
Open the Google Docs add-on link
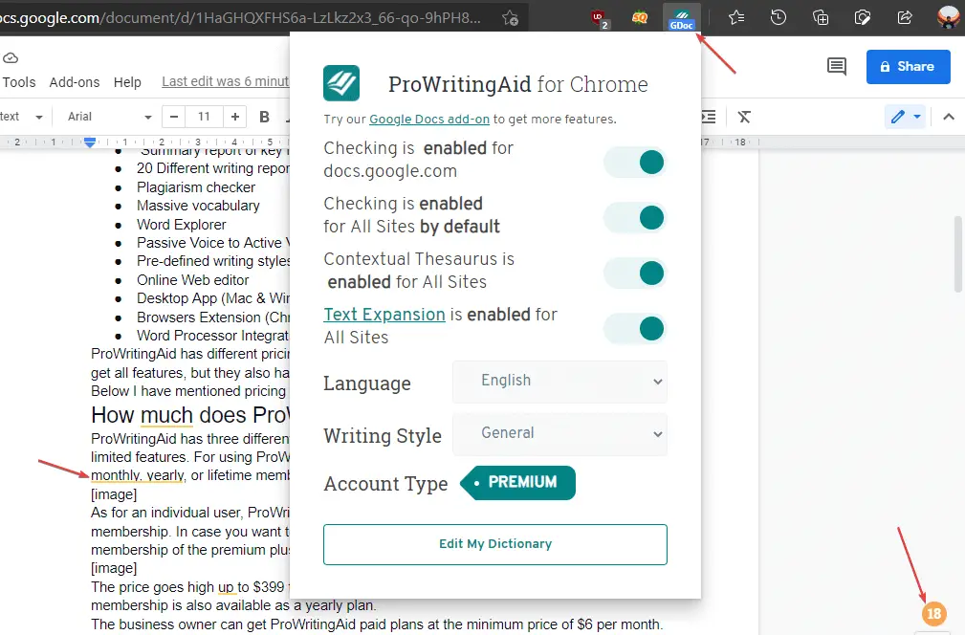click(429, 119)
